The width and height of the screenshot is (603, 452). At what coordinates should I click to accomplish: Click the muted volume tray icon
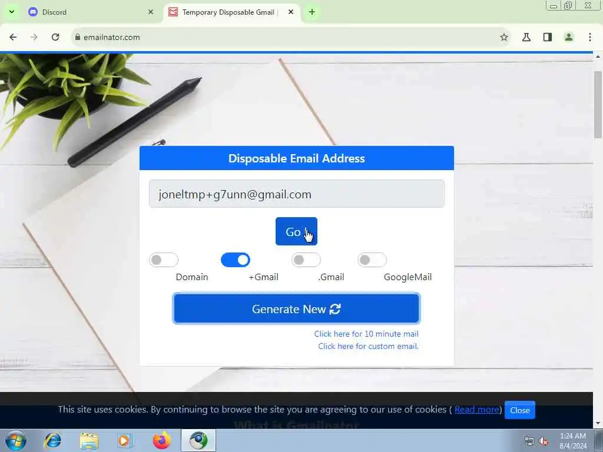pyautogui.click(x=544, y=441)
